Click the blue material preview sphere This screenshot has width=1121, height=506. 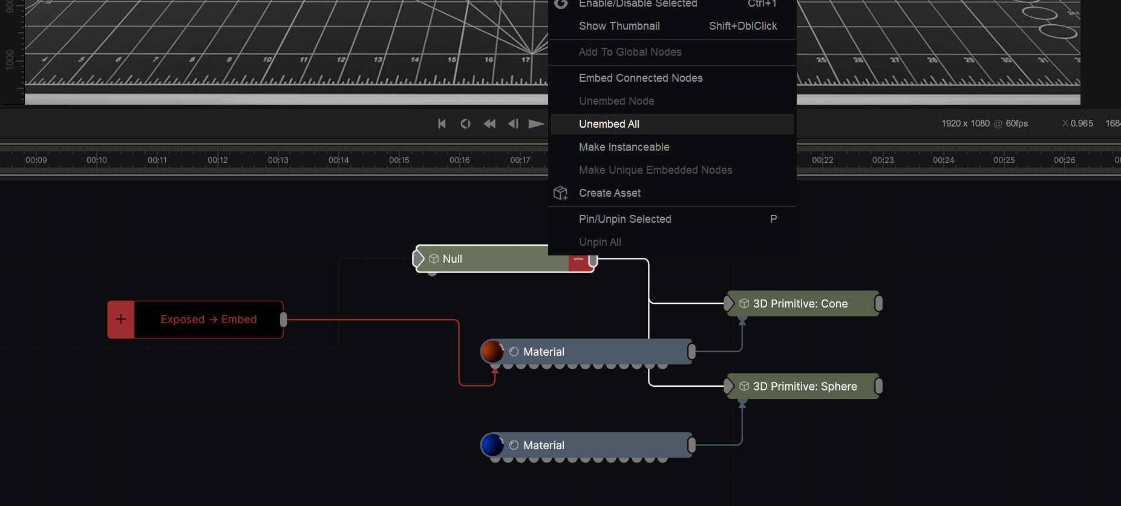(492, 445)
